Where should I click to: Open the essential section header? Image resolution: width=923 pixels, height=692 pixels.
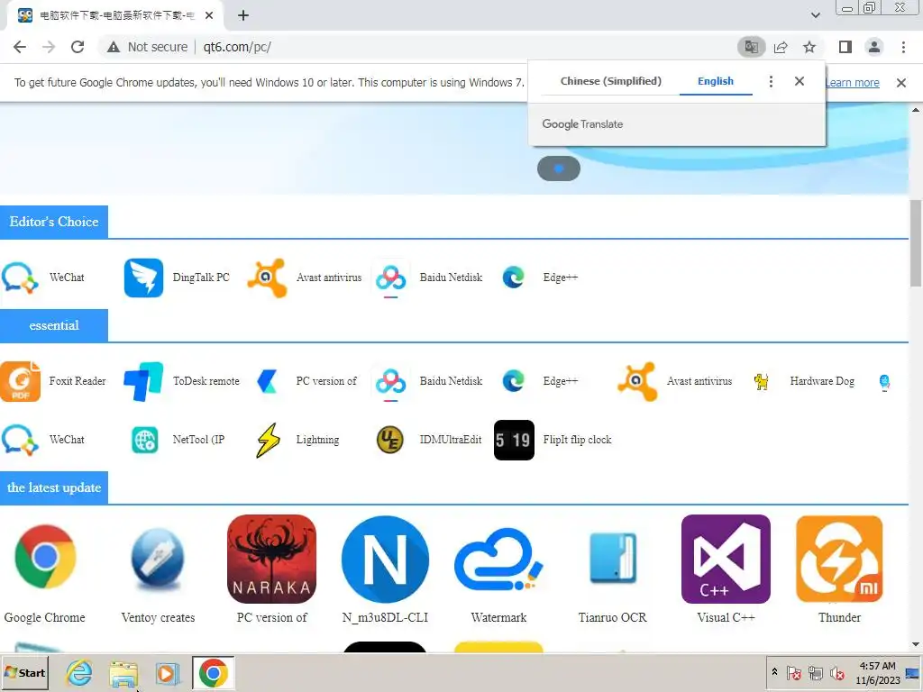[x=54, y=325]
